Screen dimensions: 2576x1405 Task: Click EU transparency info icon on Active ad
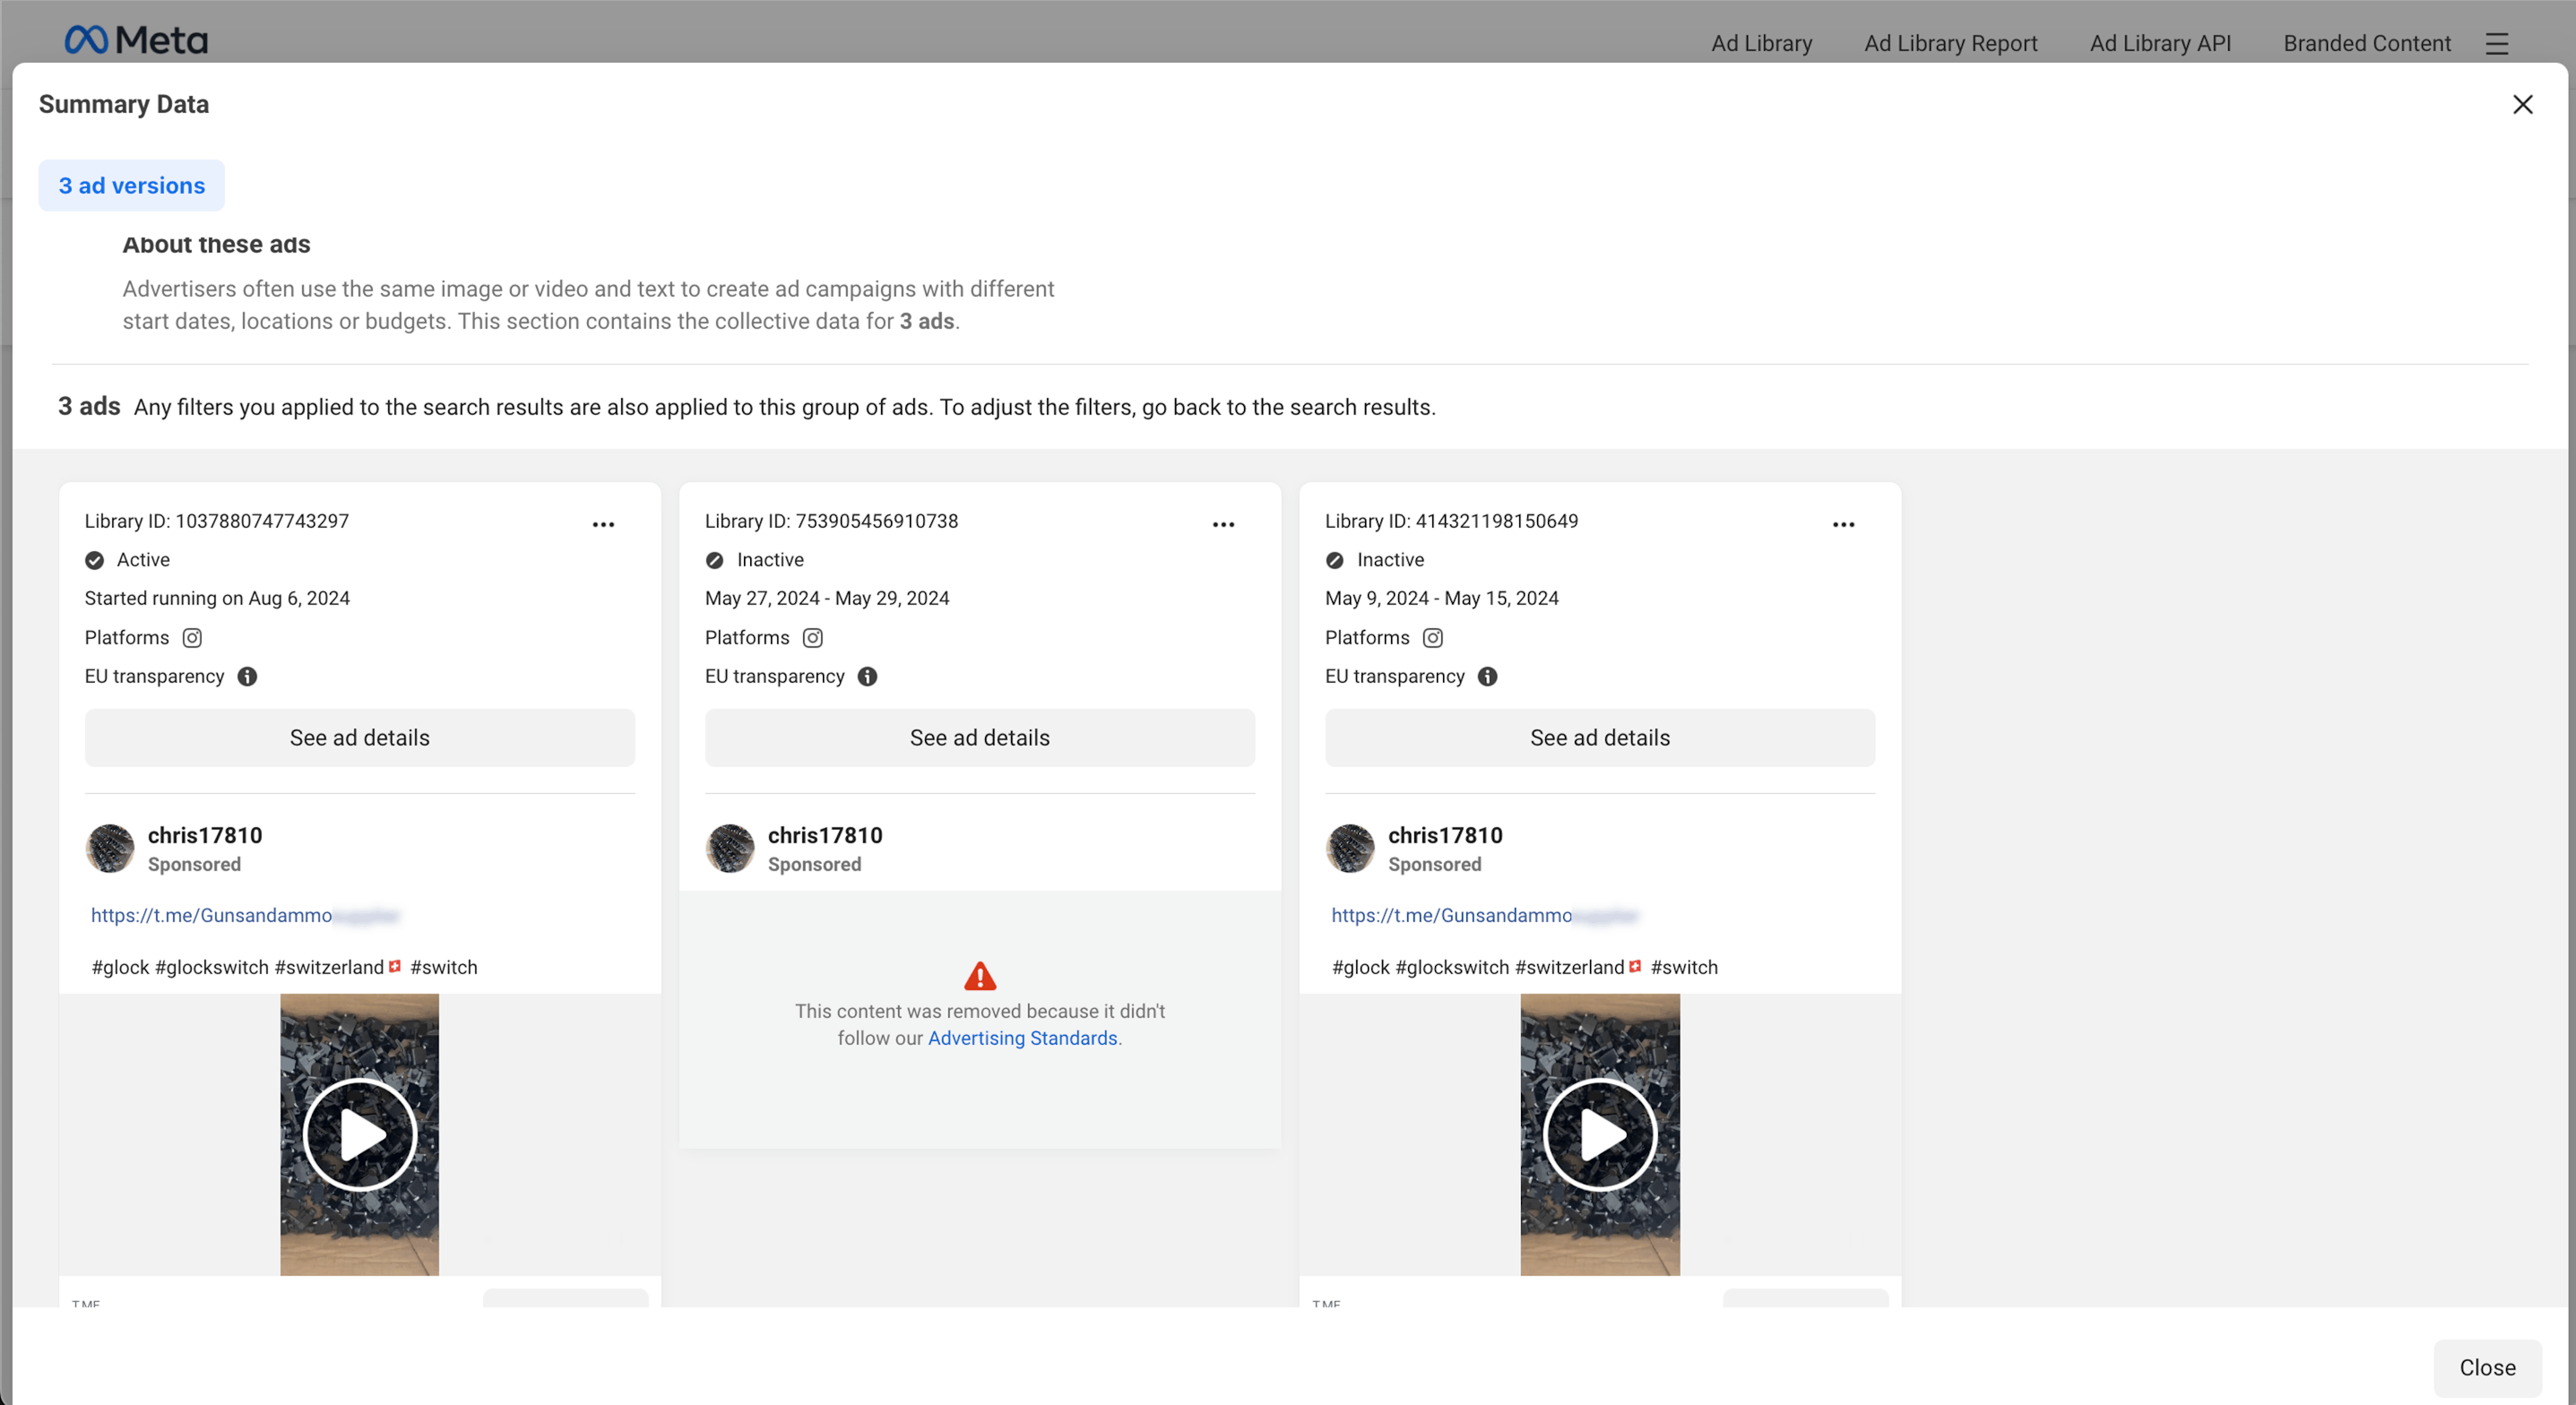click(247, 677)
